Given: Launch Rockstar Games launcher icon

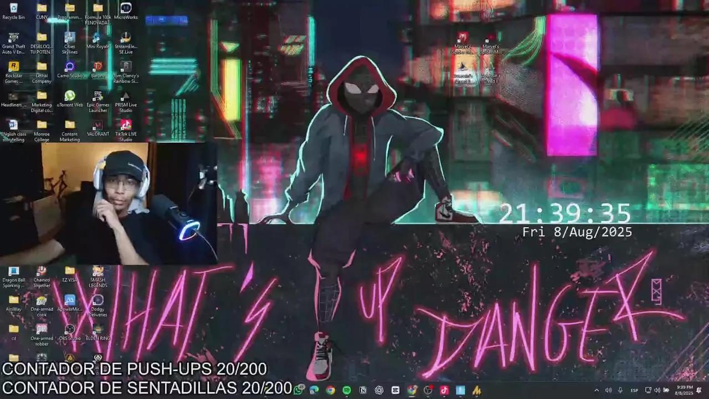Looking at the screenshot, I should click(x=13, y=72).
